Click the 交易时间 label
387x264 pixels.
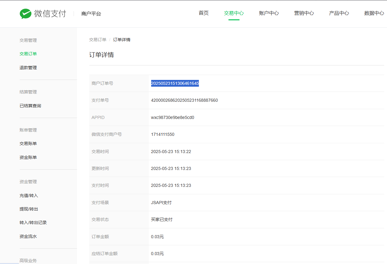tap(100, 152)
